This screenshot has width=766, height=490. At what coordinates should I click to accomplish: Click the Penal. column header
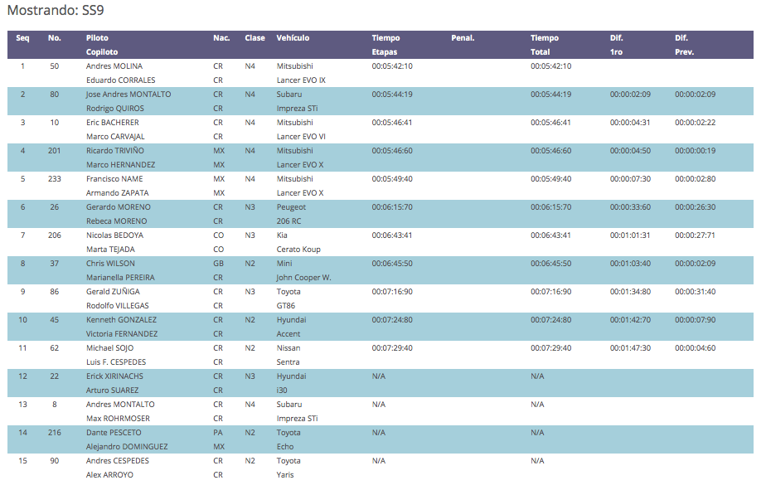point(463,38)
